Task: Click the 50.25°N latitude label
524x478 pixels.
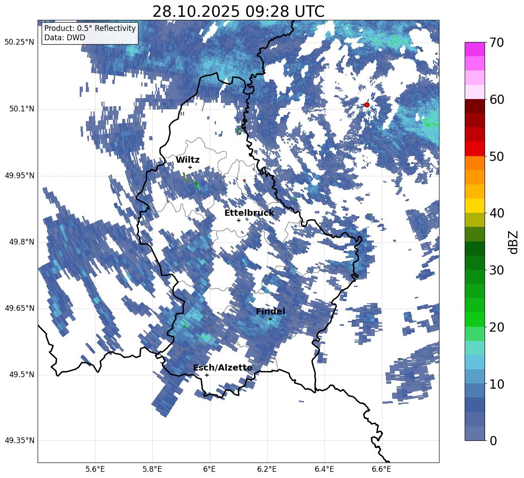Action: pos(19,42)
